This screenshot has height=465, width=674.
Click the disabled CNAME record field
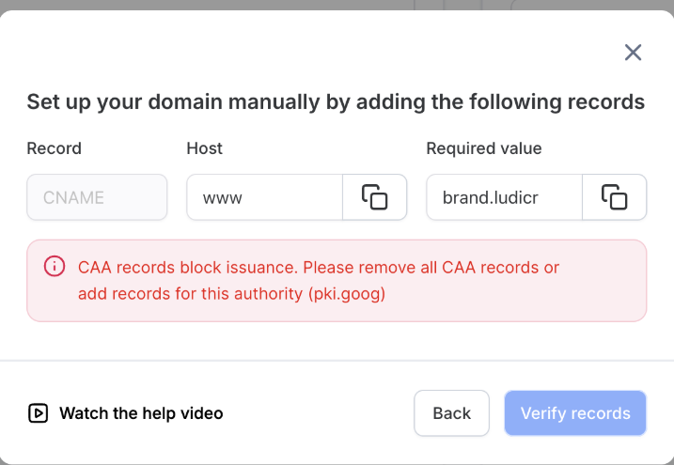(97, 197)
